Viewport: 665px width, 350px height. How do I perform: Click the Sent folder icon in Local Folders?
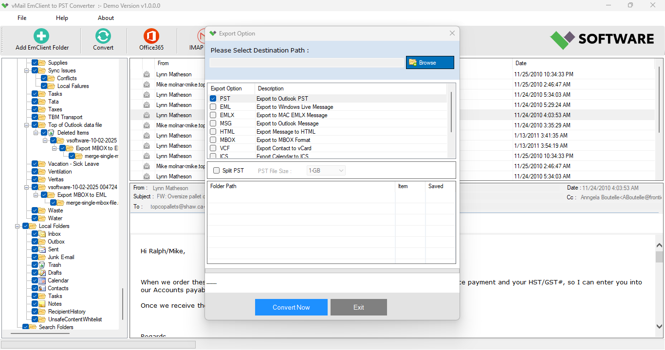point(42,249)
